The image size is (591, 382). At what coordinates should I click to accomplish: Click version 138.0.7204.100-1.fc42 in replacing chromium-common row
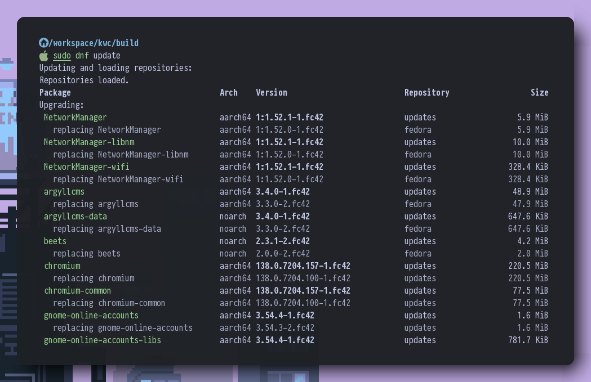[x=303, y=303]
